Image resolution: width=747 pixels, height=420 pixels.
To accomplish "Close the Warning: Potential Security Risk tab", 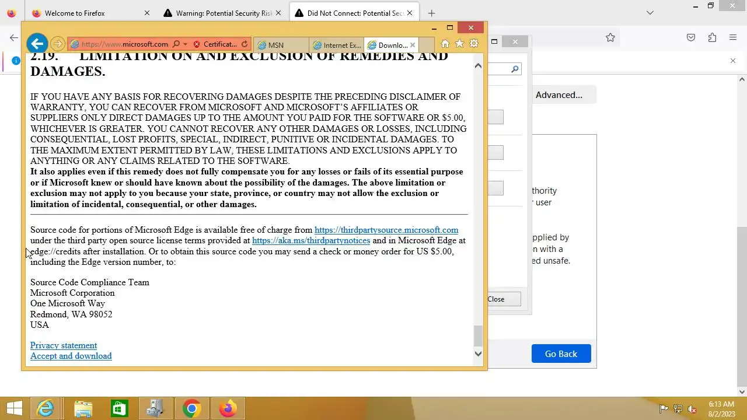I will (279, 13).
